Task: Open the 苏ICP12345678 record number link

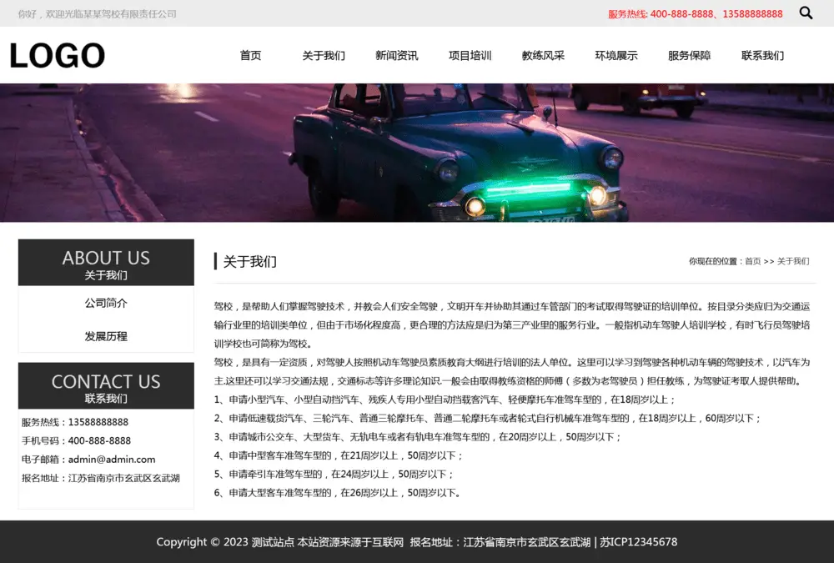Action: click(641, 542)
